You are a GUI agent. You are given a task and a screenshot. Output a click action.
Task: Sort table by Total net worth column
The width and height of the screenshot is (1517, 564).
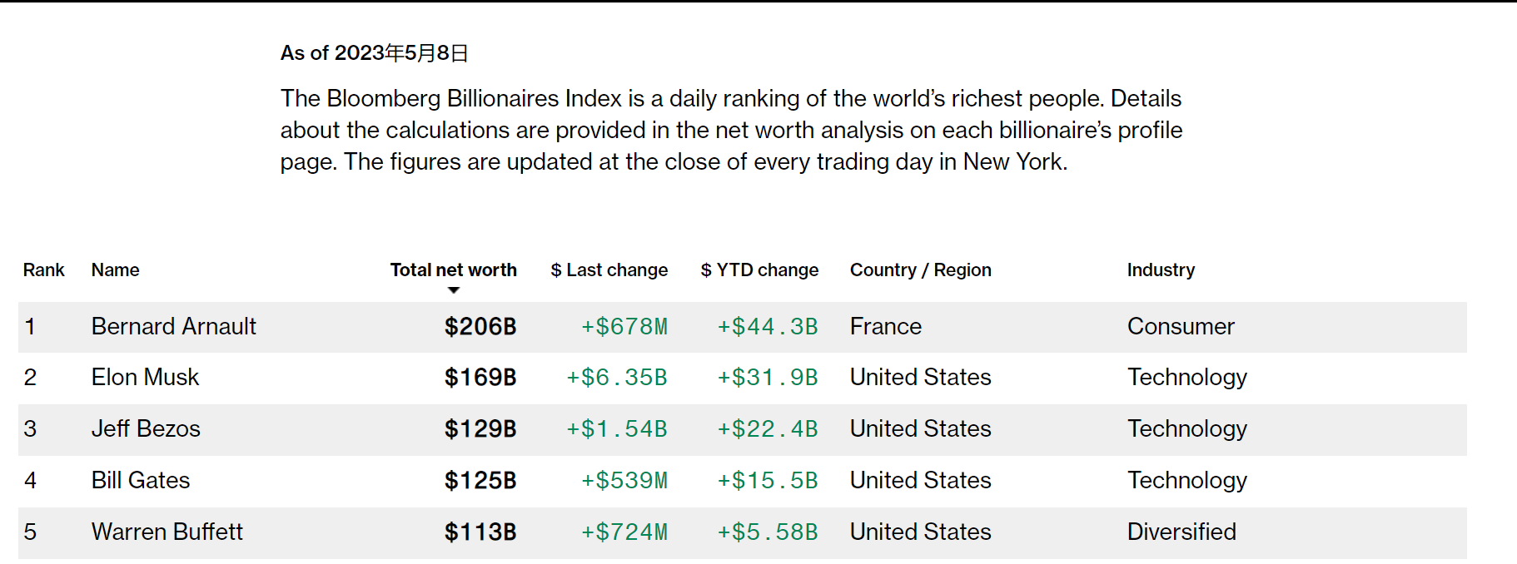point(453,270)
